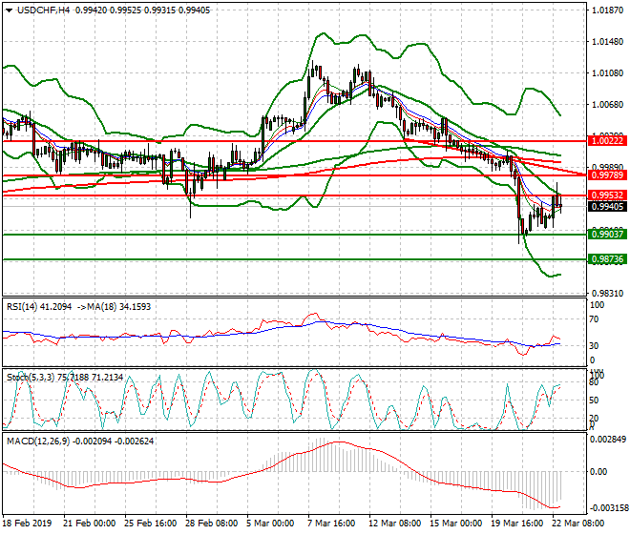Click the 19 Mar 16:00 time label
The width and height of the screenshot is (630, 534).
(516, 524)
